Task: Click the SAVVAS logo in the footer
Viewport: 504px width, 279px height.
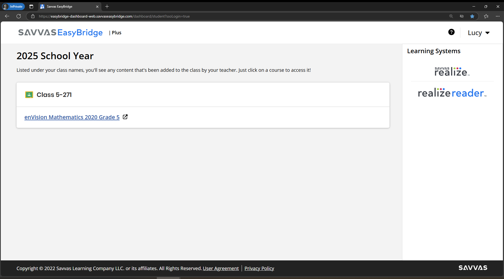Action: click(x=472, y=268)
